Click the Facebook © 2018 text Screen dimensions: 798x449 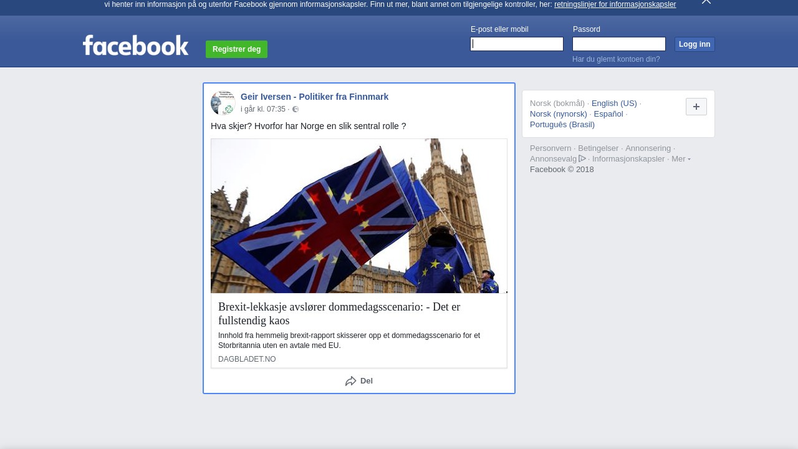[562, 170]
